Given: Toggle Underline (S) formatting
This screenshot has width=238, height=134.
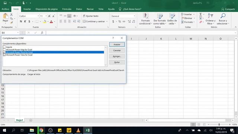Looking at the screenshot, I should [29, 22].
